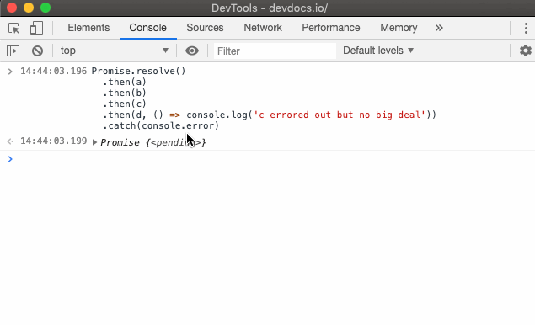Show the console sidebar panel
The width and height of the screenshot is (535, 325).
[13, 51]
